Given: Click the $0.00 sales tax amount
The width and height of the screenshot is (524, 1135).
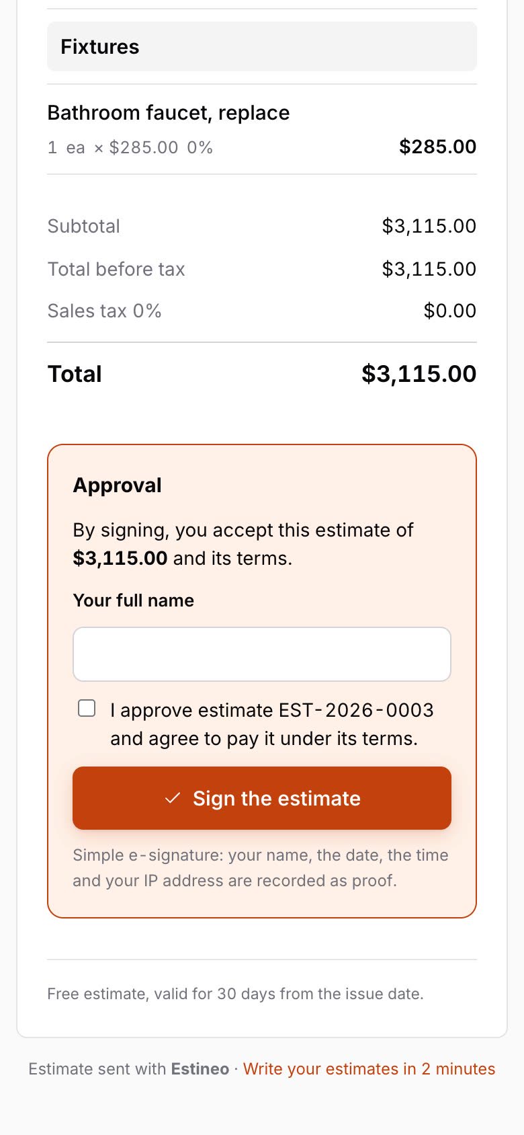Looking at the screenshot, I should click(x=450, y=311).
